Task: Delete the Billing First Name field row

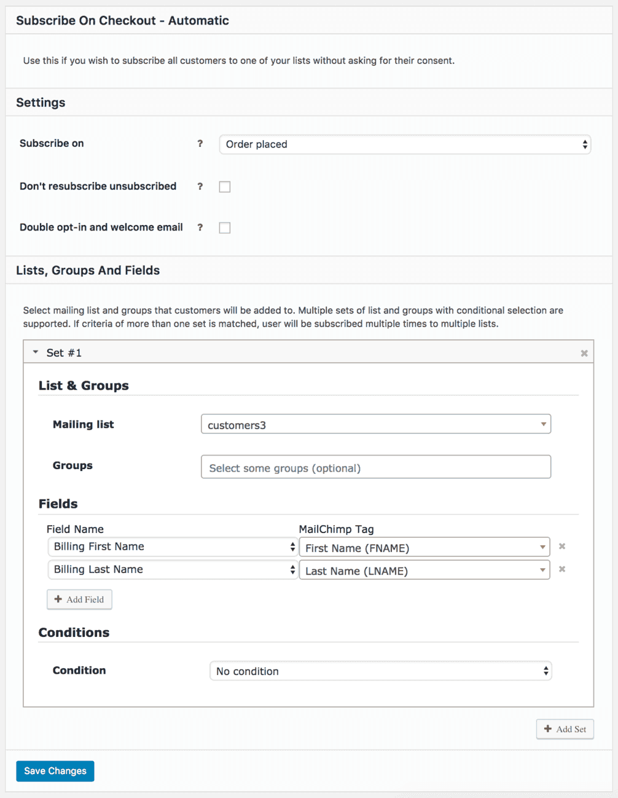Action: 561,547
